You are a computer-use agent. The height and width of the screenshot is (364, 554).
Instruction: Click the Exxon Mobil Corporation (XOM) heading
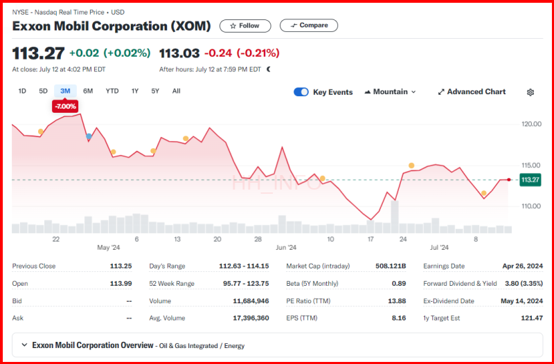(x=111, y=26)
